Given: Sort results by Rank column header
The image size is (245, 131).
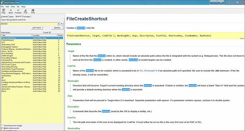Looking at the screenshot, I should pos(60,35).
